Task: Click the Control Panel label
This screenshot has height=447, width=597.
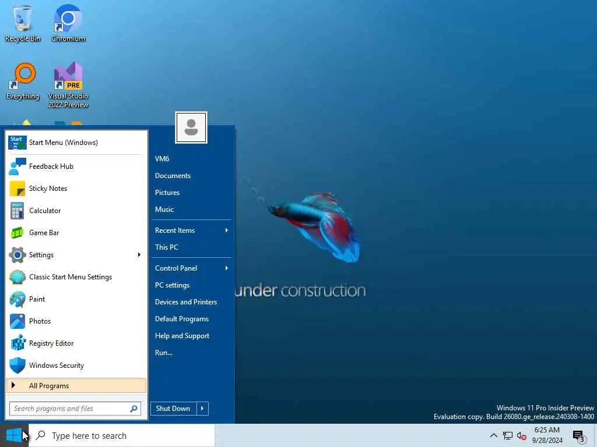Action: pos(176,268)
